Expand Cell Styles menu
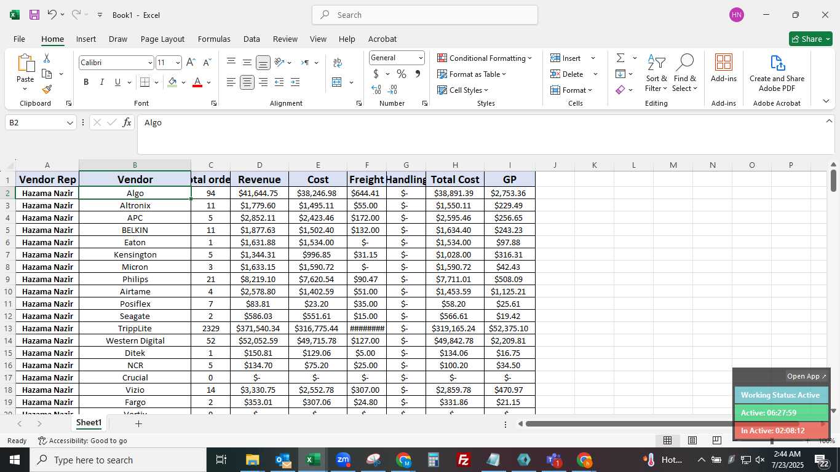This screenshot has width=840, height=472. click(463, 90)
